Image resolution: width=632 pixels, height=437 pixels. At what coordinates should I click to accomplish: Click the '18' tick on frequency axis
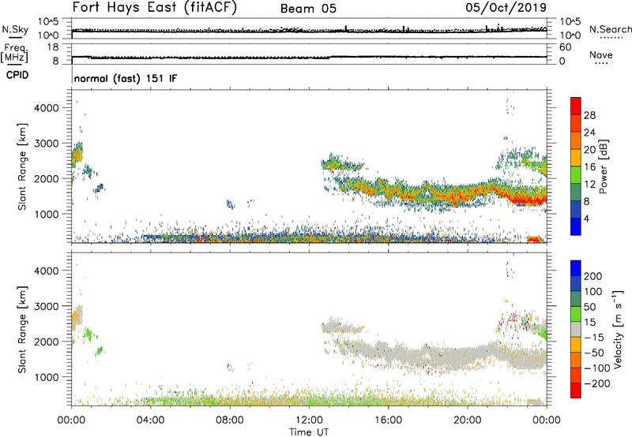pos(53,47)
